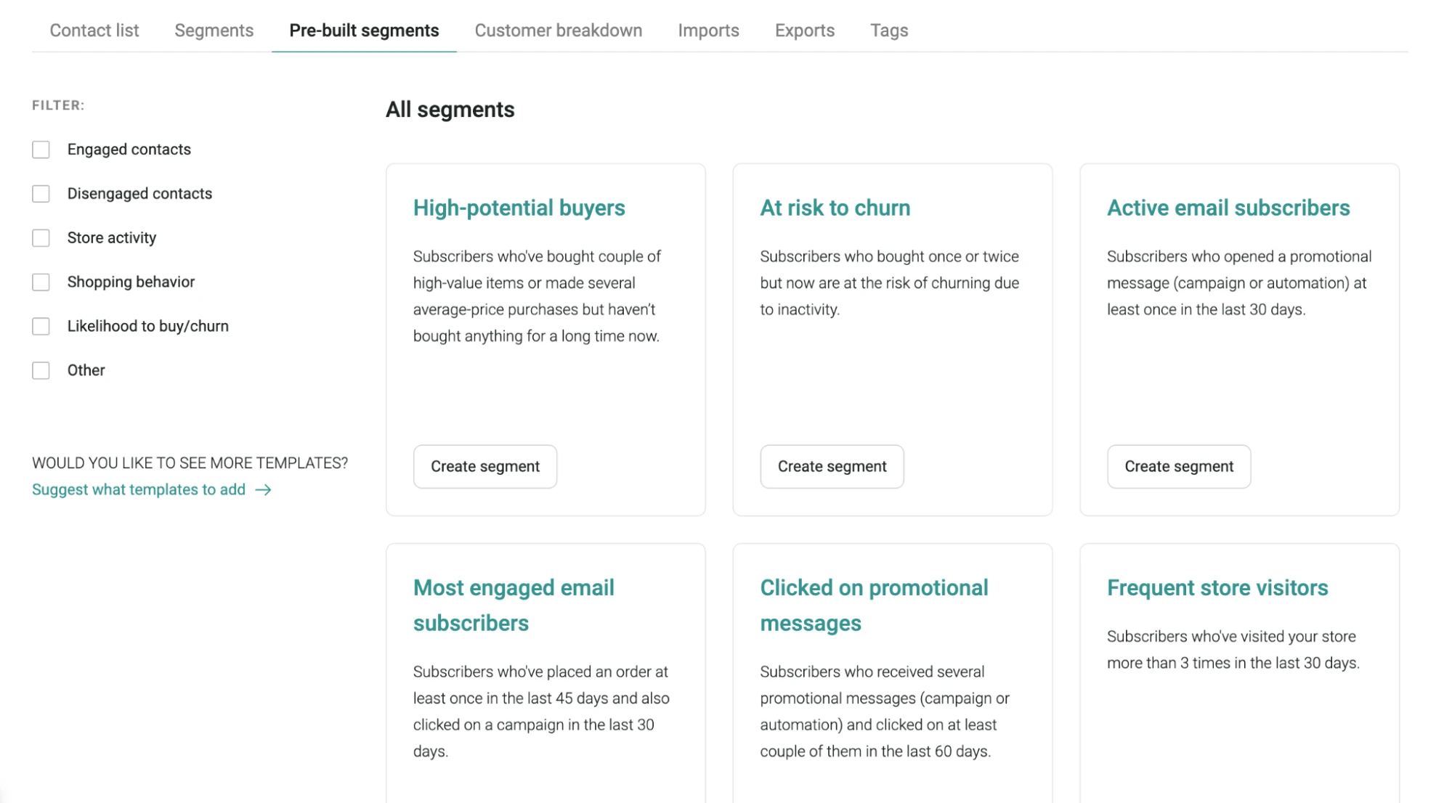Toggle Engaged contacts filter checkbox

[x=41, y=150]
